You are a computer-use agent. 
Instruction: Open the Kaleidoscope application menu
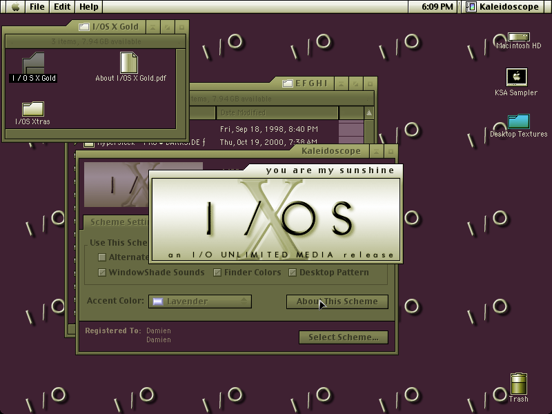[502, 7]
